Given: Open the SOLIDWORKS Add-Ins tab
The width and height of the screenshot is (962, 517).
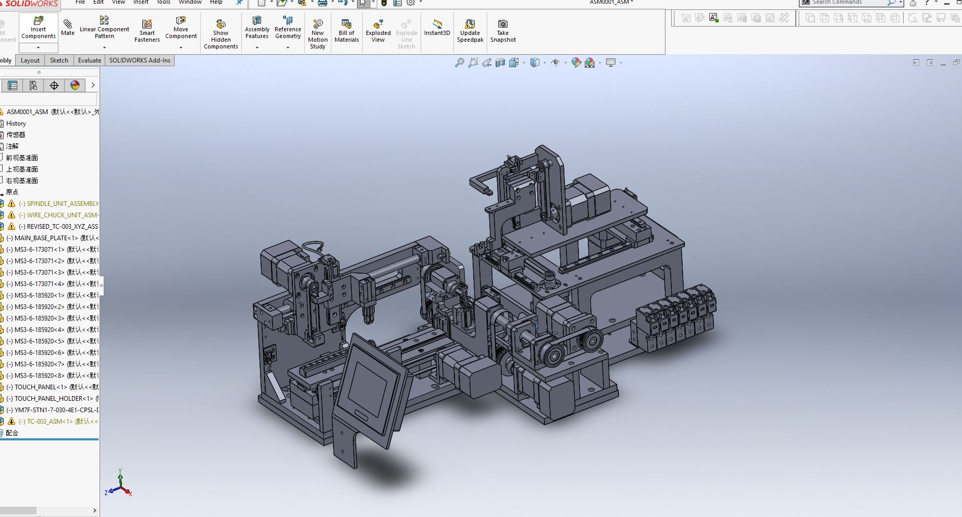Looking at the screenshot, I should point(140,60).
